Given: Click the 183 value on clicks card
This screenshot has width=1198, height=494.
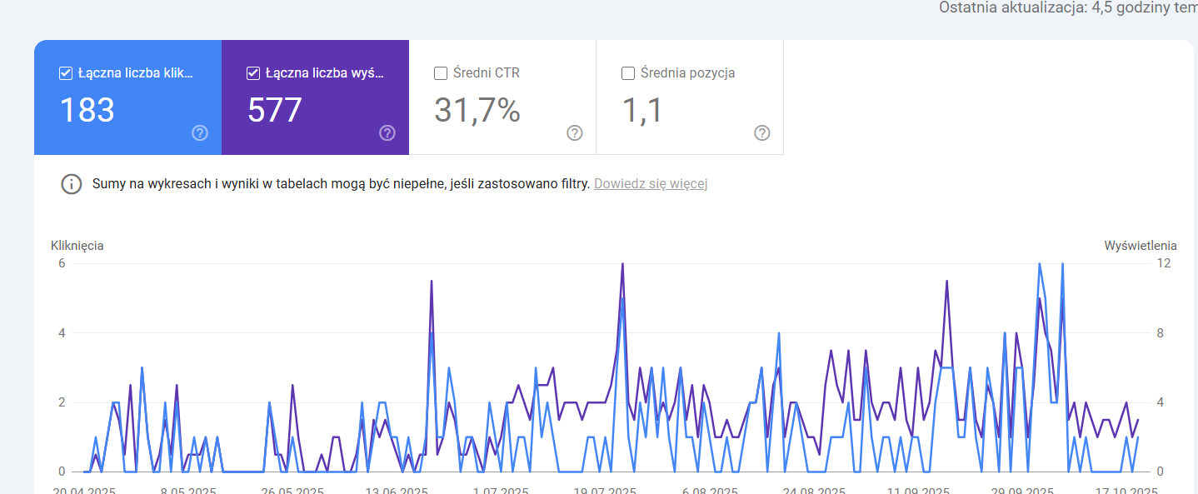Looking at the screenshot, I should pyautogui.click(x=87, y=110).
